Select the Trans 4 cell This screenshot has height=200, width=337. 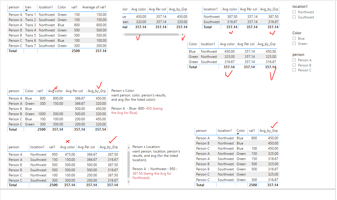pos(30,30)
